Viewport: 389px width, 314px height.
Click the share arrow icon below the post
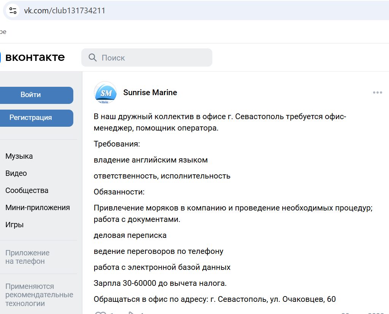point(130,312)
